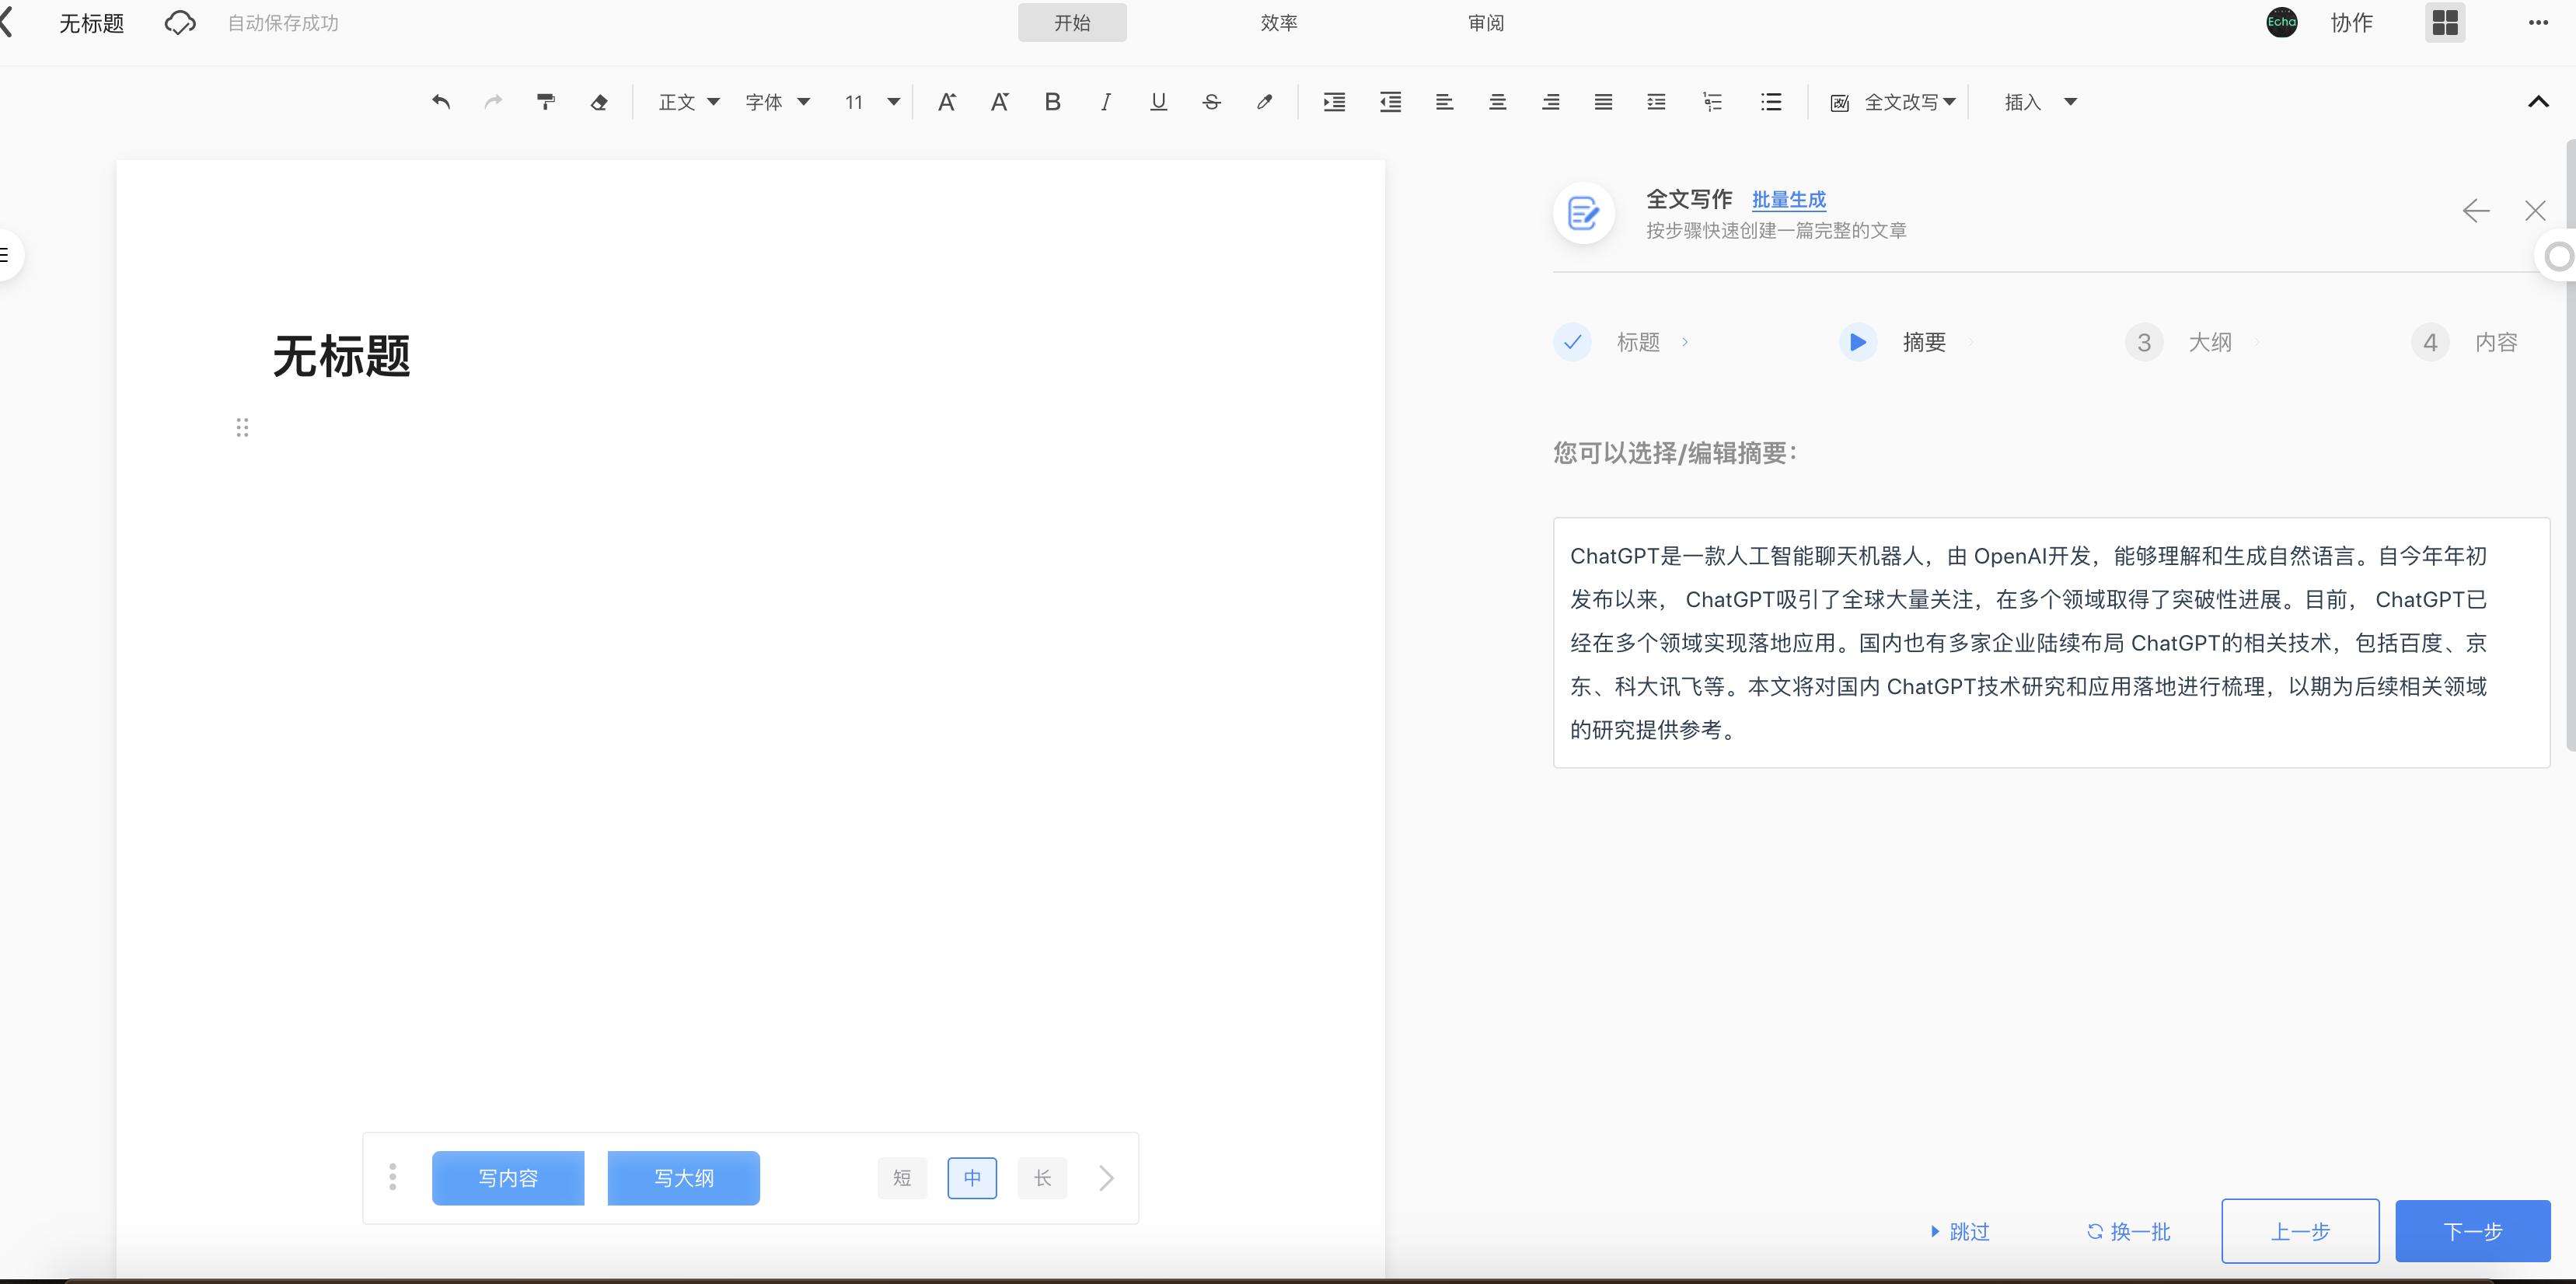Viewport: 2576px width, 1284px height.
Task: Click the 批量生成 link
Action: point(1788,199)
